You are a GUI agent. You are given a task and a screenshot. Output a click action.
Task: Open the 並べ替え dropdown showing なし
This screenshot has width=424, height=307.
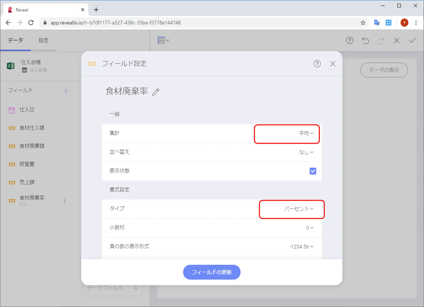click(x=306, y=152)
